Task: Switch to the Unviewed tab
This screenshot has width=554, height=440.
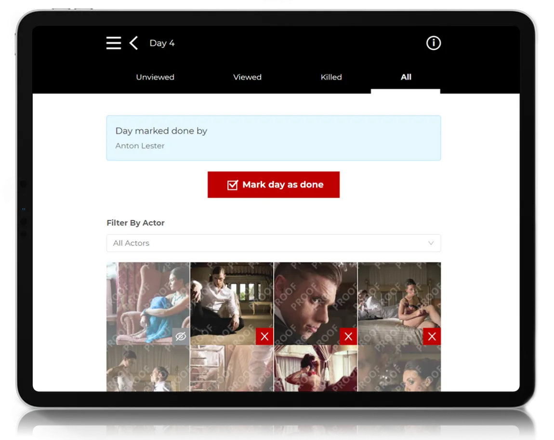Action: (155, 77)
